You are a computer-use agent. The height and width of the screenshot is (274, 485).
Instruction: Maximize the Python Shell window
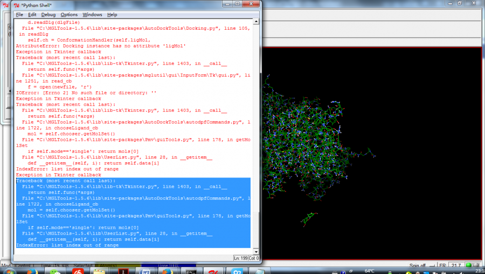click(237, 4)
